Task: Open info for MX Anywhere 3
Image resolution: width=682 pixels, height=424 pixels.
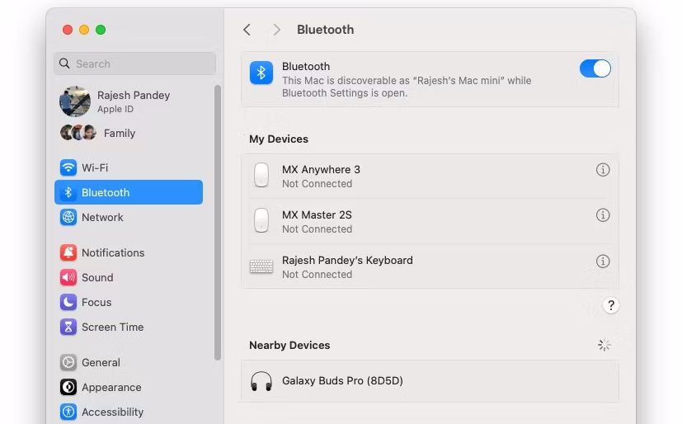Action: point(602,170)
